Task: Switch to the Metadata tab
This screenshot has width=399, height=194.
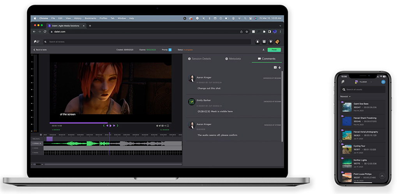Action: pyautogui.click(x=233, y=59)
